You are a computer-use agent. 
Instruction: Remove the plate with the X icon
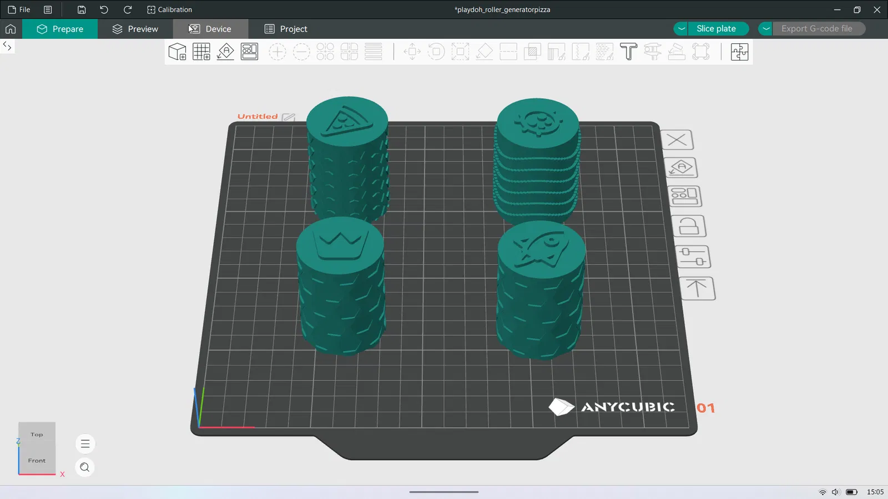point(677,140)
